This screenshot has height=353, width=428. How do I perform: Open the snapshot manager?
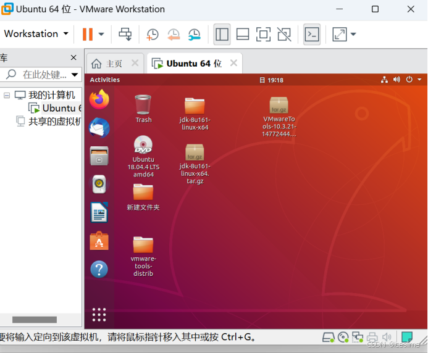coord(195,35)
